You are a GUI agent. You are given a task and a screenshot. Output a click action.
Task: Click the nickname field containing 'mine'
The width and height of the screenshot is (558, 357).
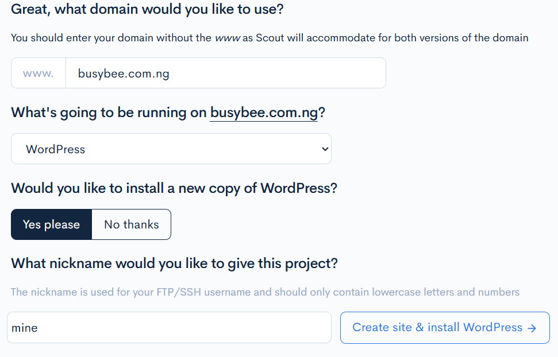(169, 328)
